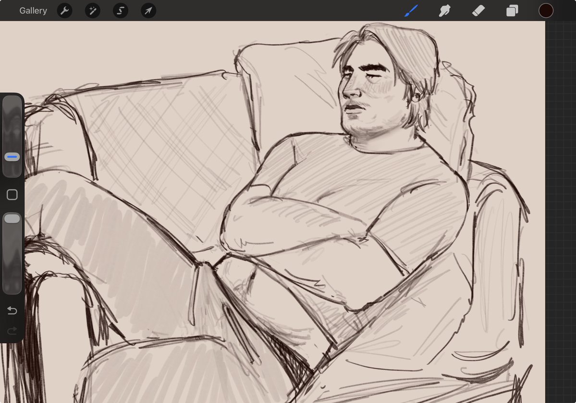The height and width of the screenshot is (403, 576).
Task: Open the Layers panel
Action: point(512,10)
